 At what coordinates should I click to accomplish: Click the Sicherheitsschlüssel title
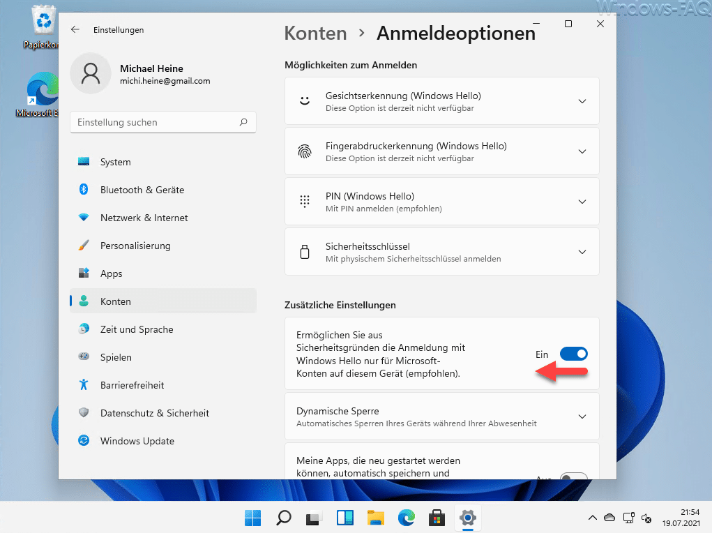pos(368,246)
